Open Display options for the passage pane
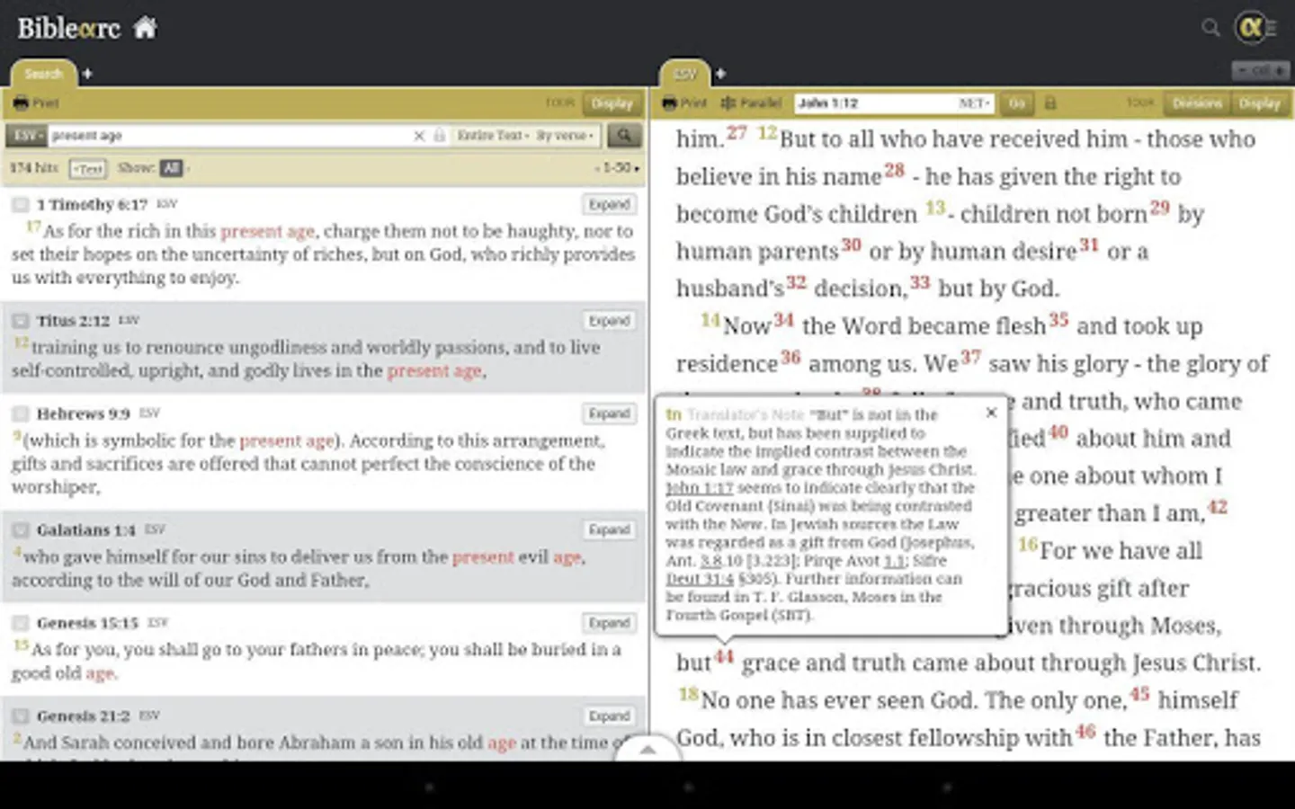Viewport: 1295px width, 809px height. point(1259,103)
